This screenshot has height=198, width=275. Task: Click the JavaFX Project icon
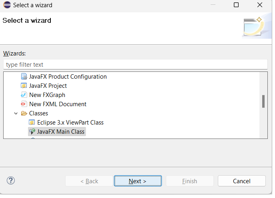(x=24, y=86)
